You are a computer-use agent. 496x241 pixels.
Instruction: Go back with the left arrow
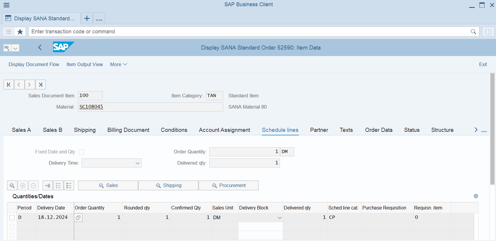tap(40, 47)
